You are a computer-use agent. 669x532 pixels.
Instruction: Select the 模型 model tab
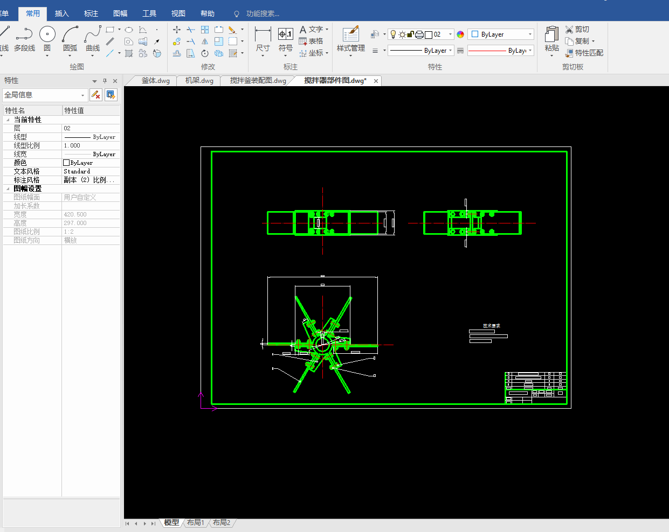(171, 523)
